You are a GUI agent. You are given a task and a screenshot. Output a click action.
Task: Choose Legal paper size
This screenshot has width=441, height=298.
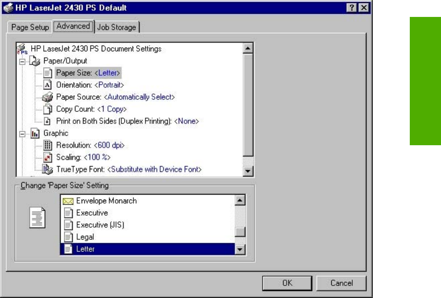tap(148, 237)
